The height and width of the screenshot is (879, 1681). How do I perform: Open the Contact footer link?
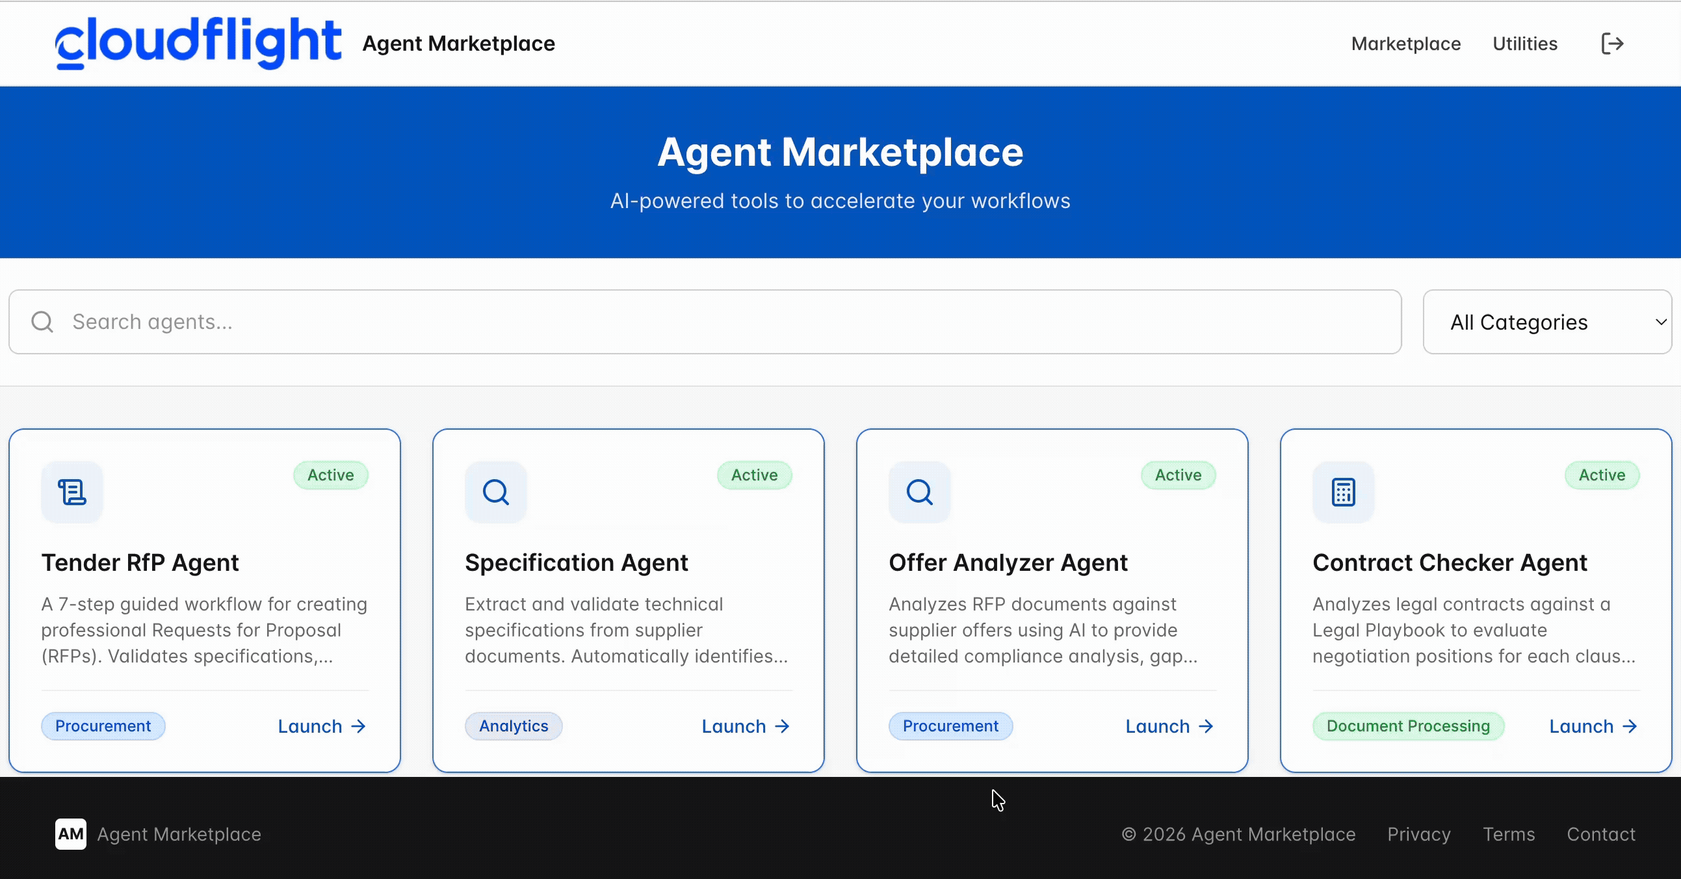click(1601, 834)
